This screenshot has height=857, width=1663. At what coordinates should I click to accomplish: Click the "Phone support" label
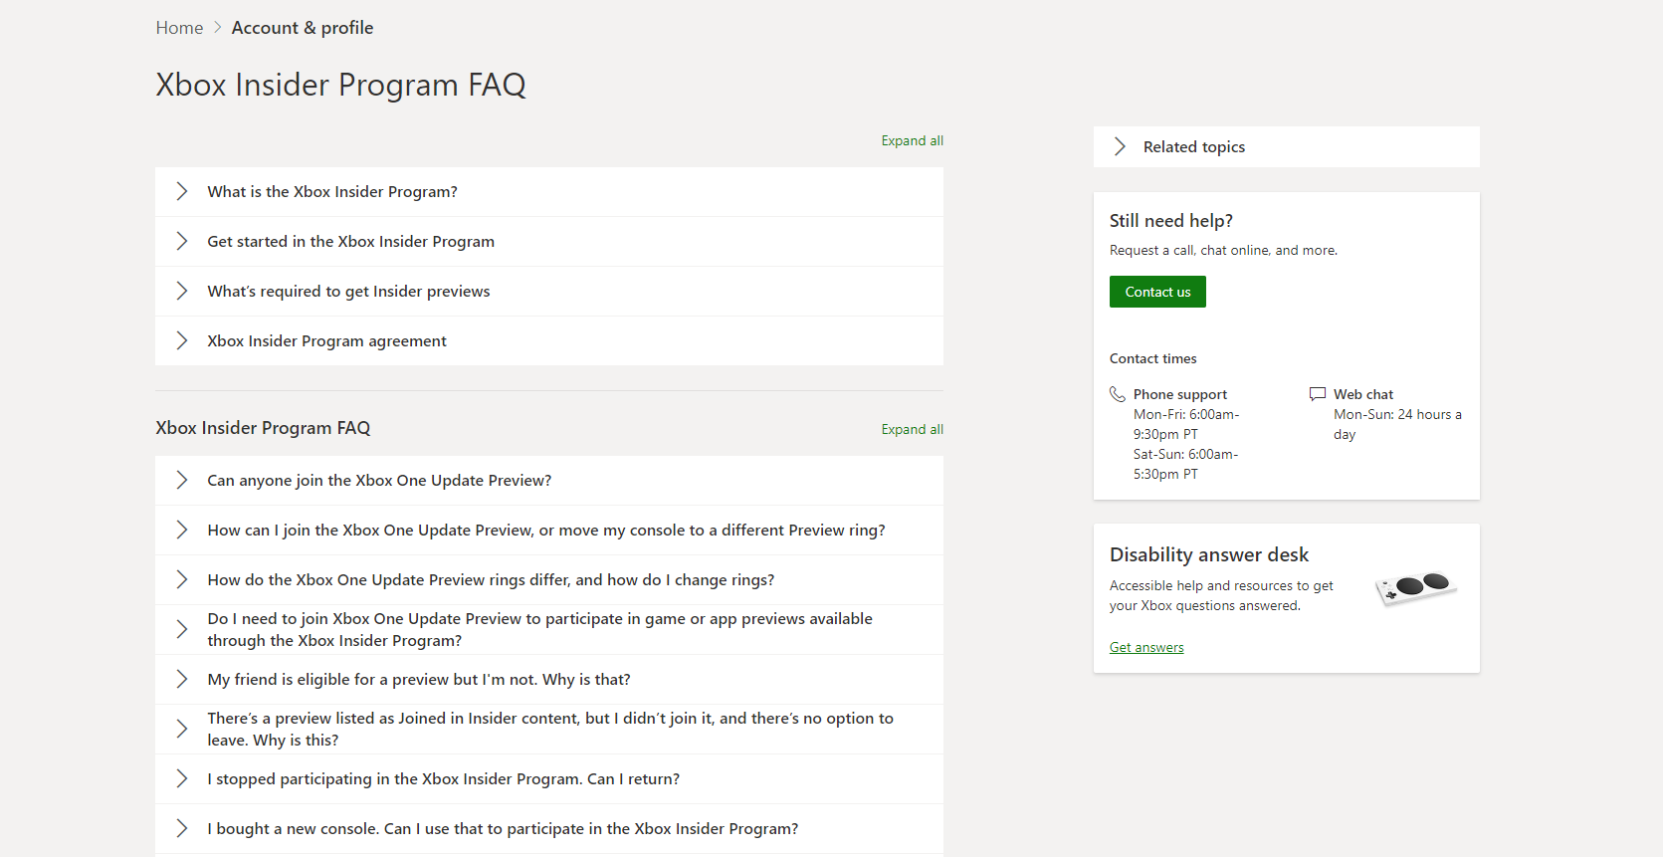tap(1180, 395)
